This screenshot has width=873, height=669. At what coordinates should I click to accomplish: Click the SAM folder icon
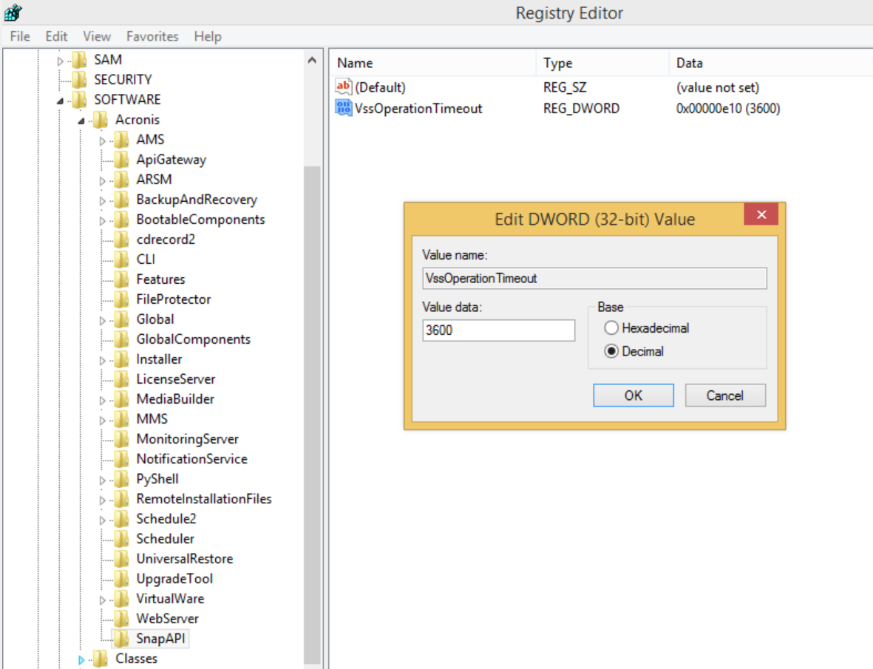80,60
